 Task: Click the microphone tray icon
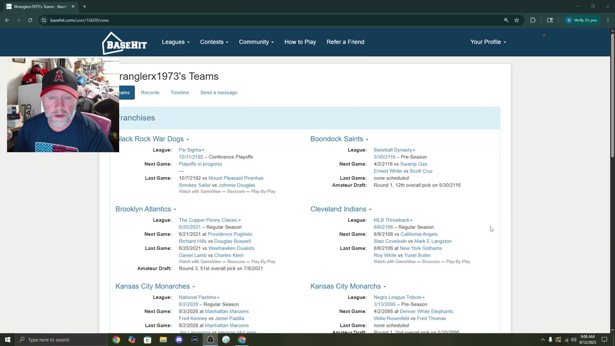point(551,340)
